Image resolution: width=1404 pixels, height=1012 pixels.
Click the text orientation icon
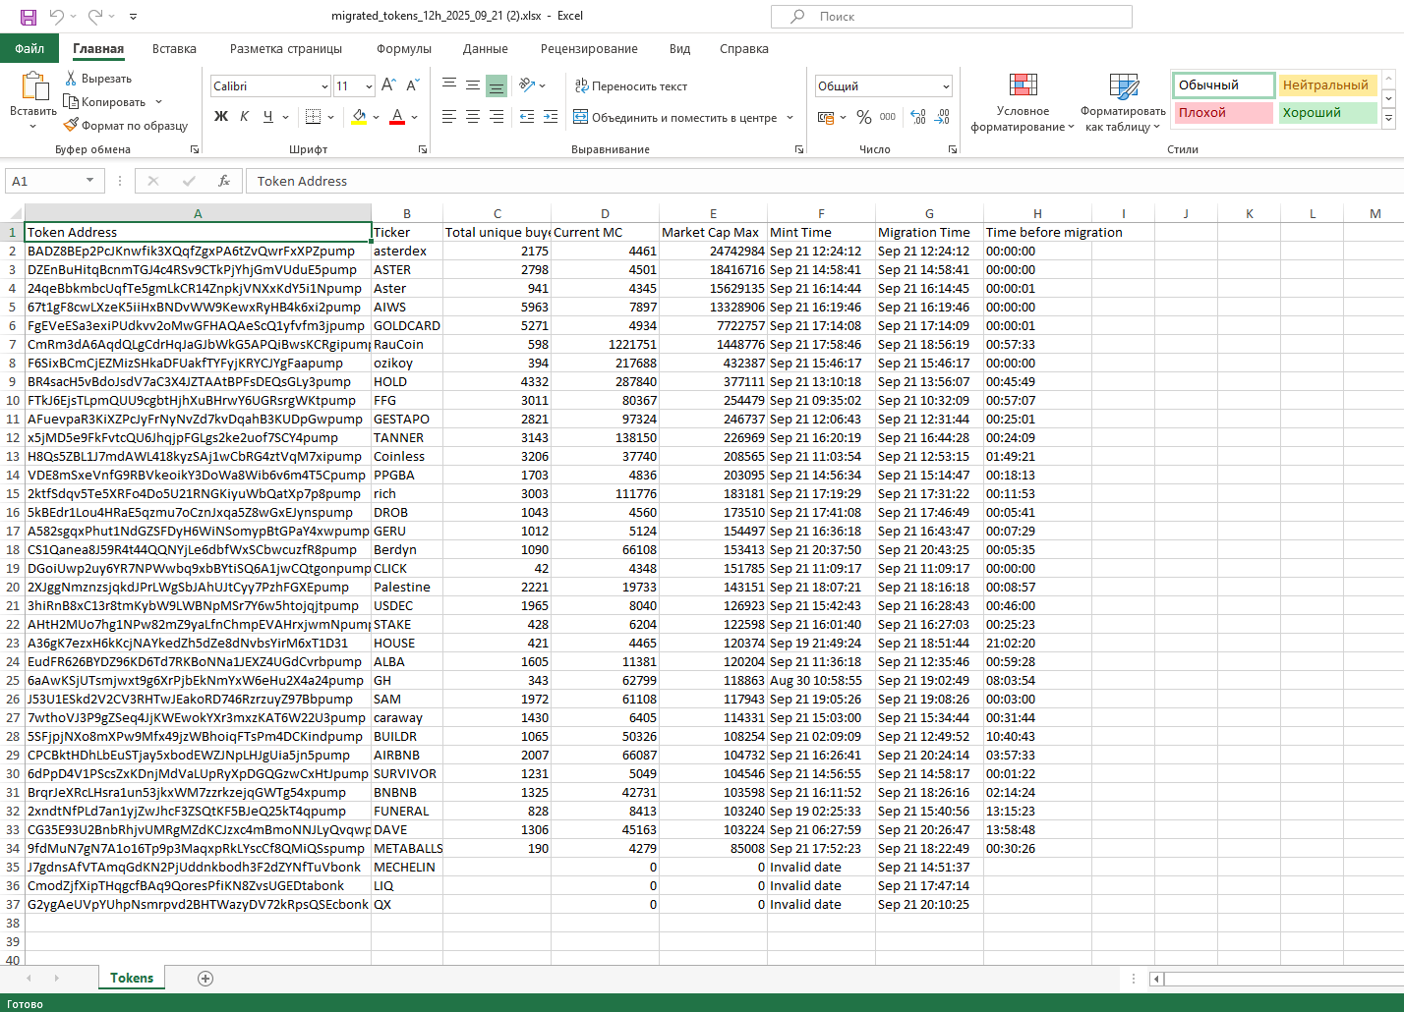click(527, 85)
